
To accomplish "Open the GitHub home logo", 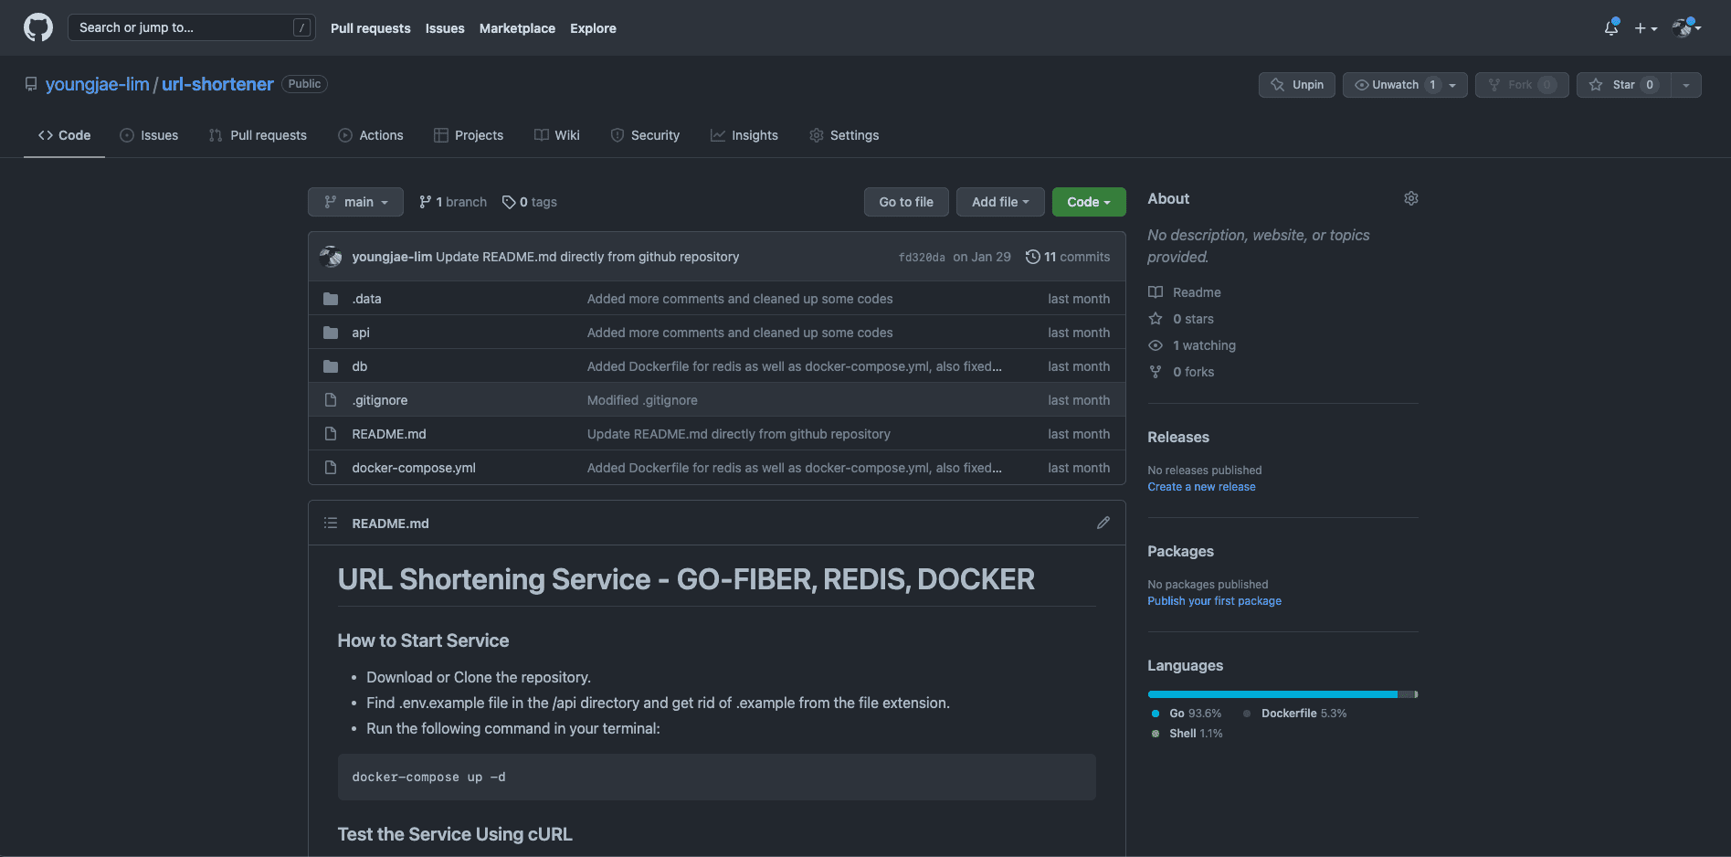I will point(38,27).
